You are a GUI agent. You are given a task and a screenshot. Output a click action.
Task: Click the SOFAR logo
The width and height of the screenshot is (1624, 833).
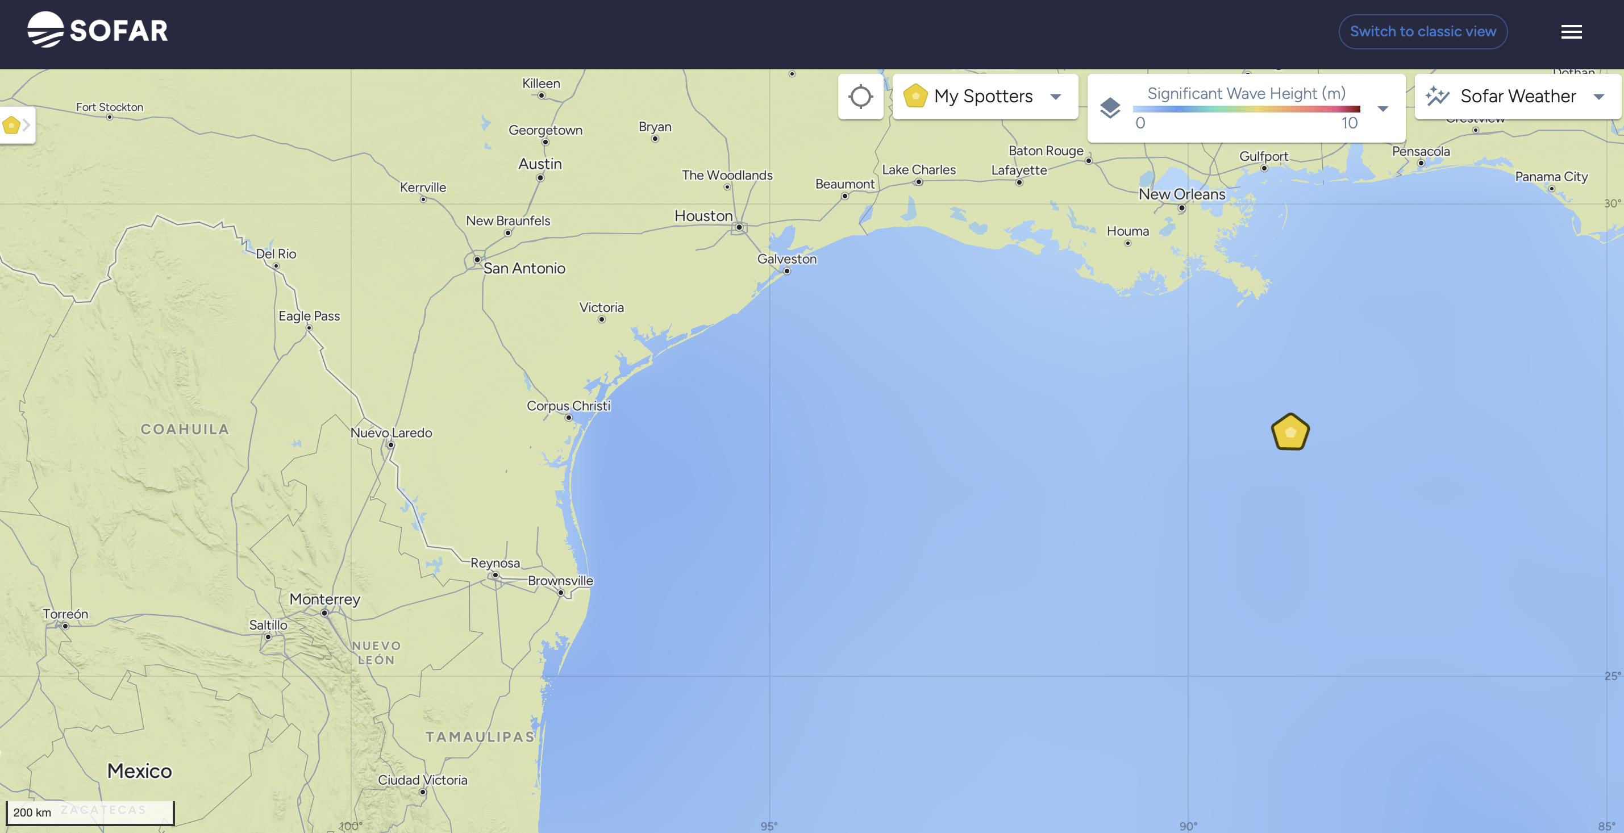click(98, 30)
